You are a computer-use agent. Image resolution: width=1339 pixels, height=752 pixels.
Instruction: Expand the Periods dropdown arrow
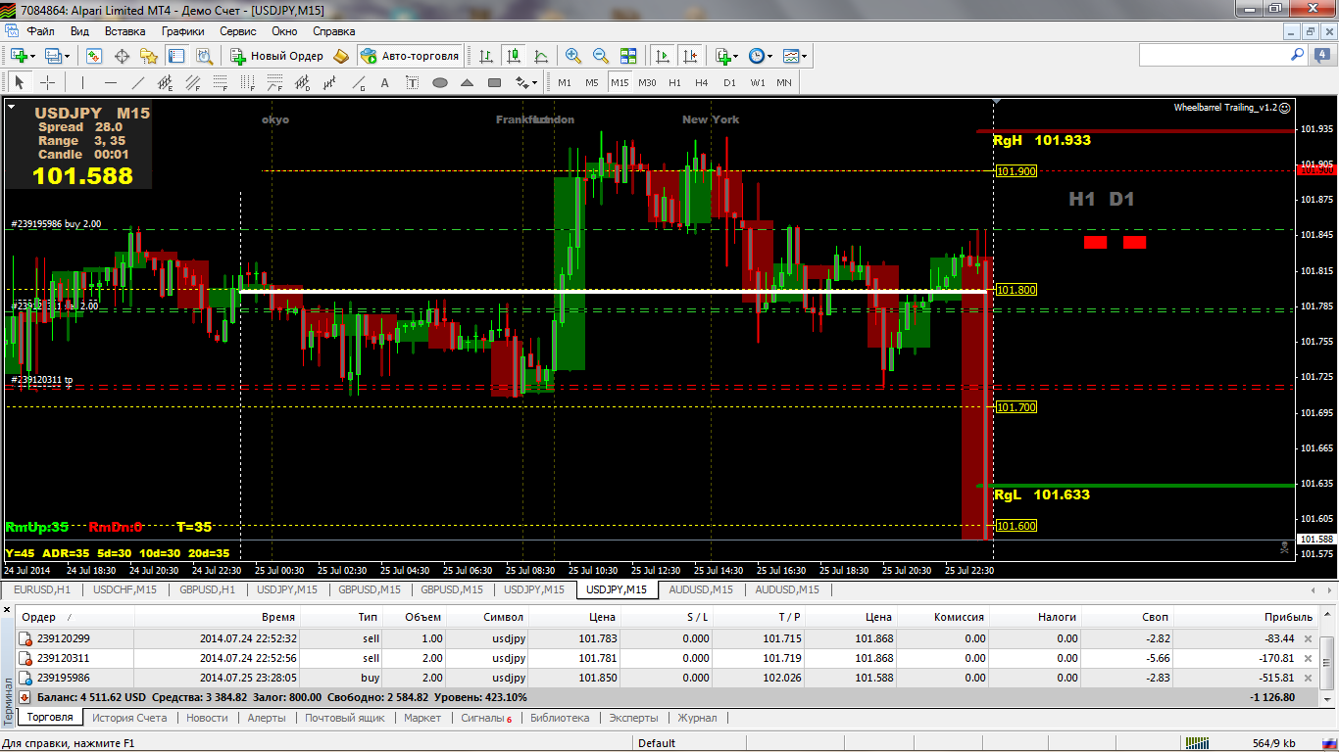click(x=770, y=56)
